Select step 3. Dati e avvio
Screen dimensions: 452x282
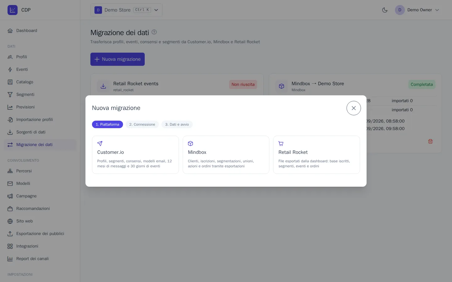click(177, 124)
